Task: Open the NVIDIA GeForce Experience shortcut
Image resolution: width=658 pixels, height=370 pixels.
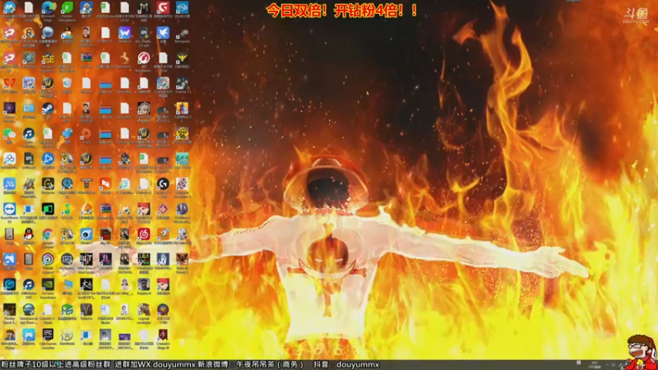Action: (x=48, y=284)
